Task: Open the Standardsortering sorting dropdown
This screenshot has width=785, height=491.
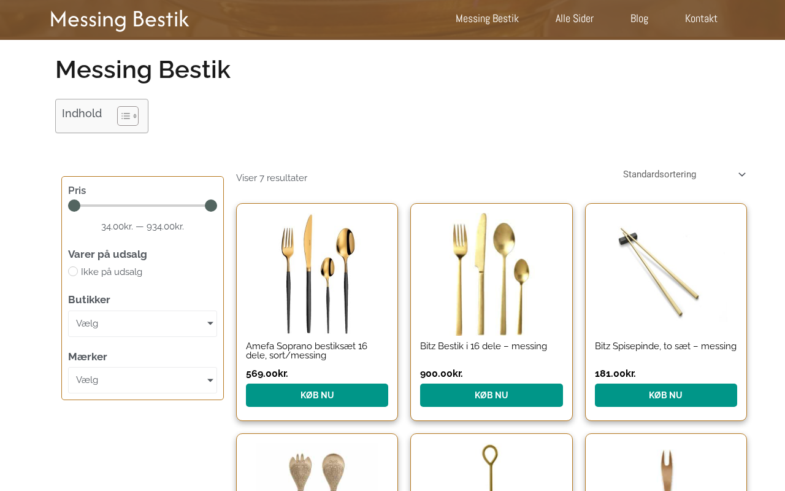Action: point(684,174)
